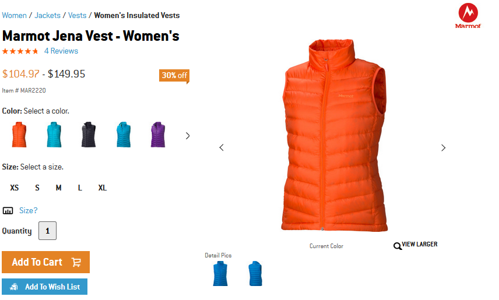The width and height of the screenshot is (499, 300).
Task: Click the Quantity input field
Action: pyautogui.click(x=47, y=231)
